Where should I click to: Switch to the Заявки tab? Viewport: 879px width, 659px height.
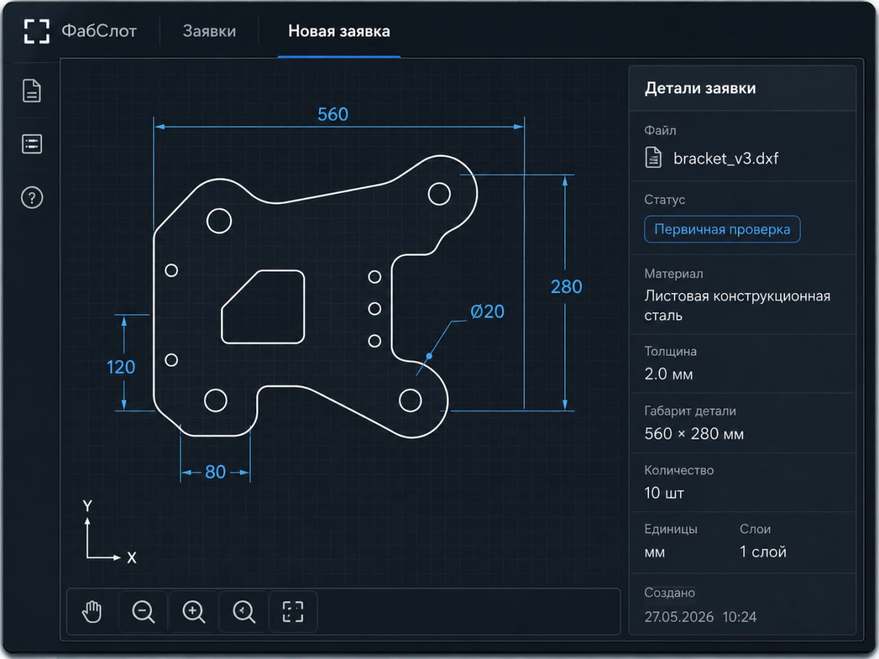209,31
